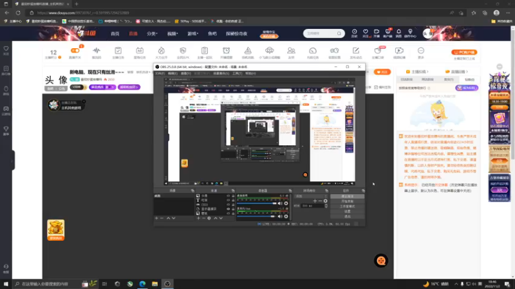The image size is (515, 289).
Task: Expand the 分类 dropdown in Douyu nav
Action: (x=152, y=33)
